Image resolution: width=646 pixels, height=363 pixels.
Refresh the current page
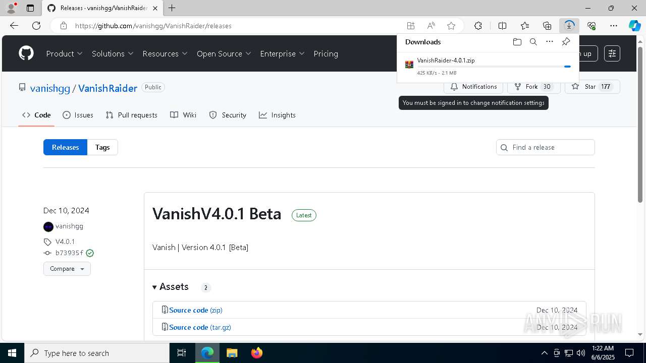point(36,26)
